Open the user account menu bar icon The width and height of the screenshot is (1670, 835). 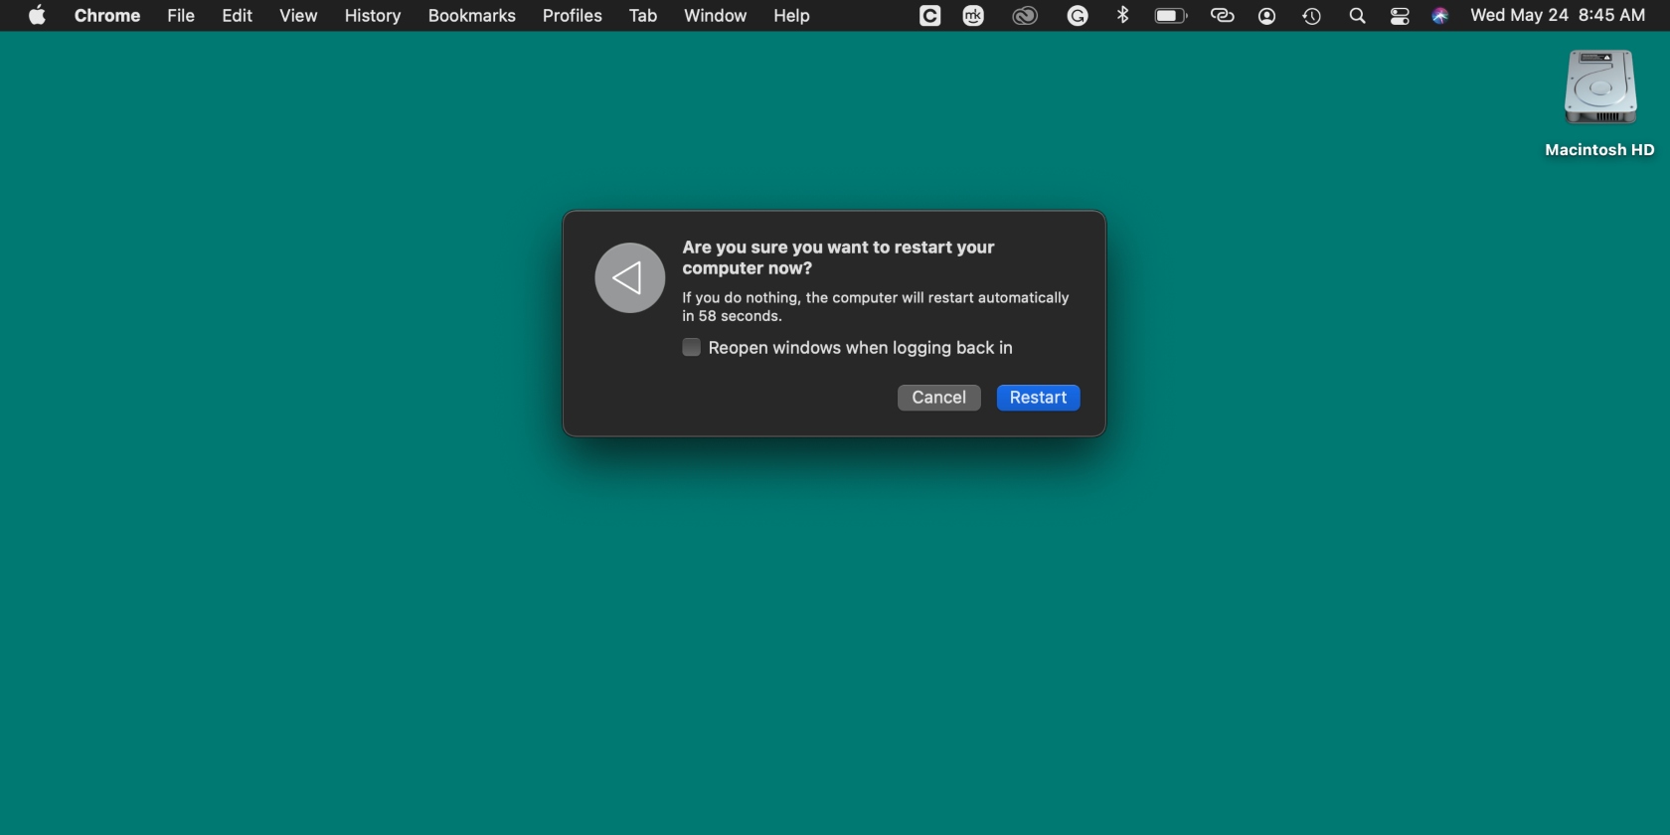click(x=1266, y=15)
